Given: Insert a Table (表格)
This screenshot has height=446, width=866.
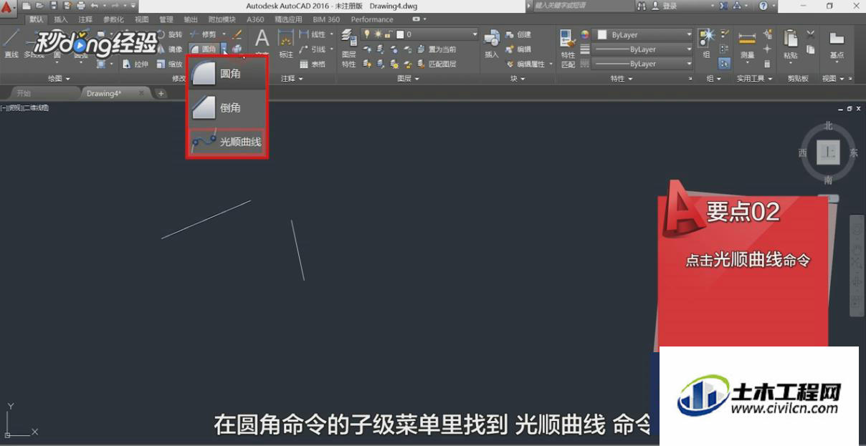Looking at the screenshot, I should 313,64.
